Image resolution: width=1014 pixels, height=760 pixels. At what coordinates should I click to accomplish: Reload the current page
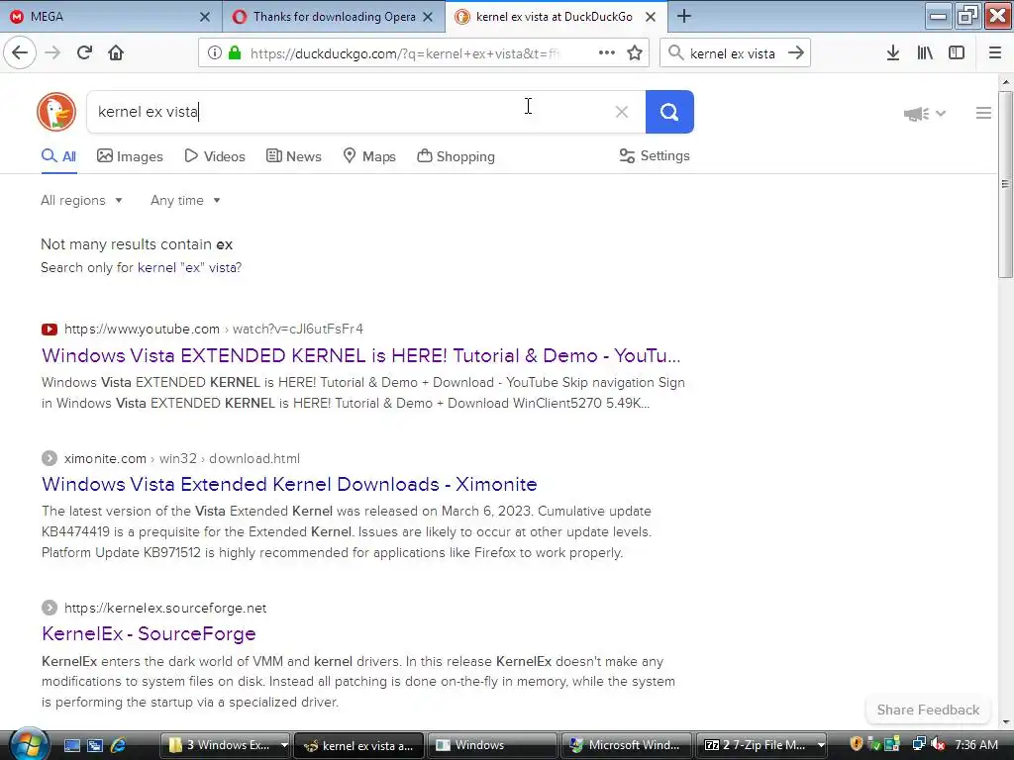84,52
